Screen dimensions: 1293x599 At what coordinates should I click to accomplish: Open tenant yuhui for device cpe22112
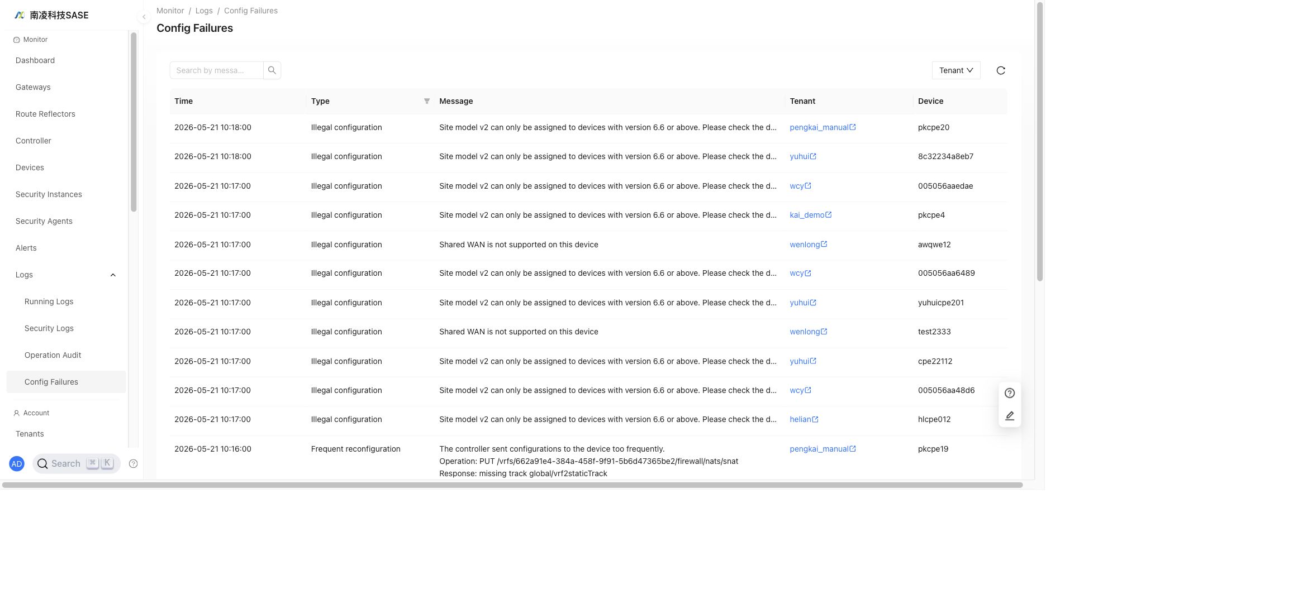[800, 361]
